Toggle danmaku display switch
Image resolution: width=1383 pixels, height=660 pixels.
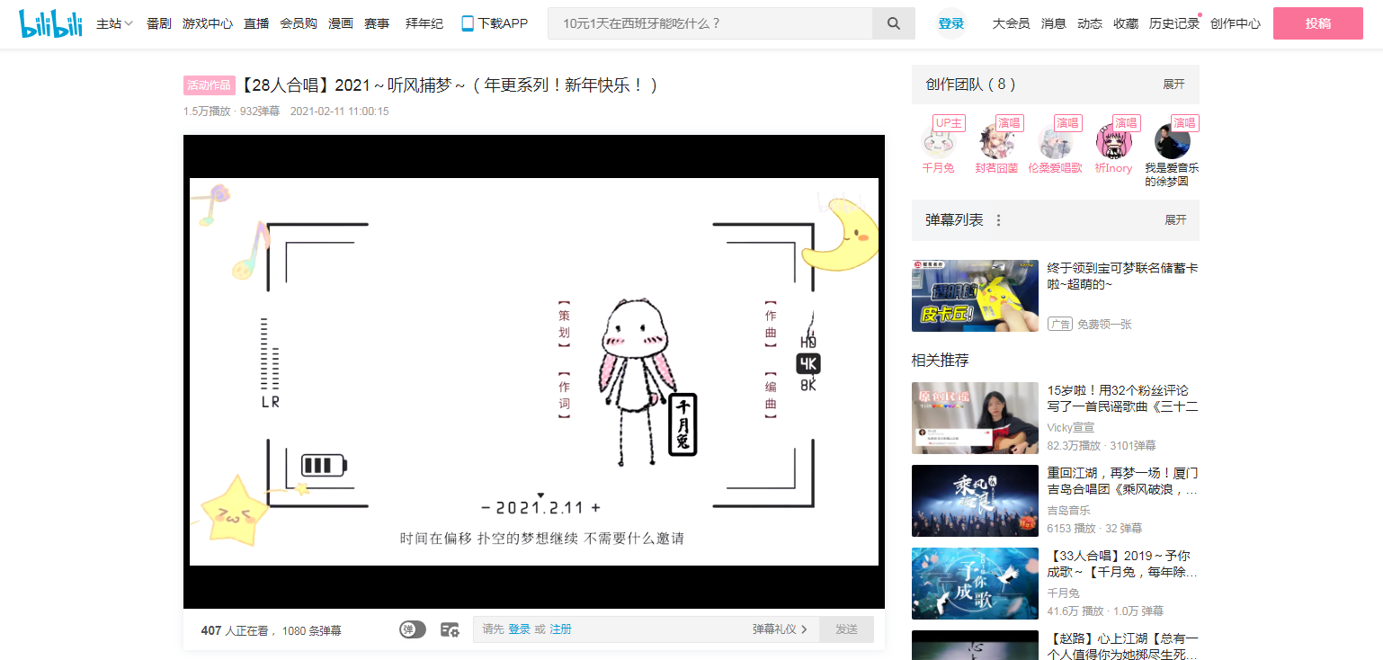click(412, 629)
